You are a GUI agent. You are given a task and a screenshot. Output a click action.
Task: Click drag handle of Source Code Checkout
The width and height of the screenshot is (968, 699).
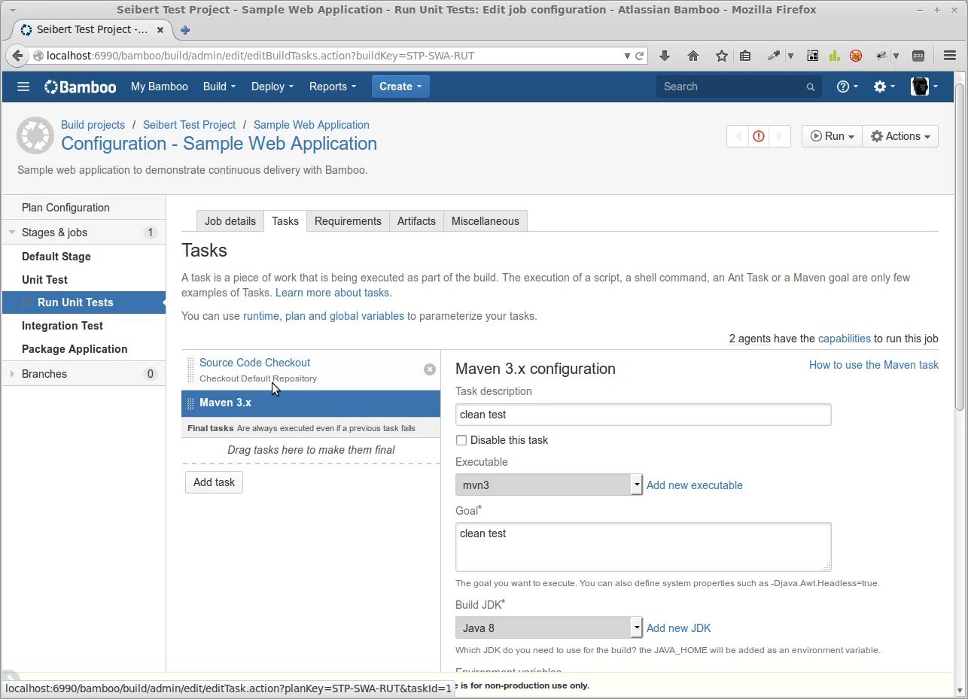point(190,369)
